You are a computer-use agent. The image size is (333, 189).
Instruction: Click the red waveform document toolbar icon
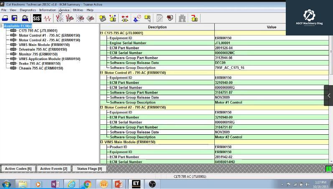pos(170,18)
